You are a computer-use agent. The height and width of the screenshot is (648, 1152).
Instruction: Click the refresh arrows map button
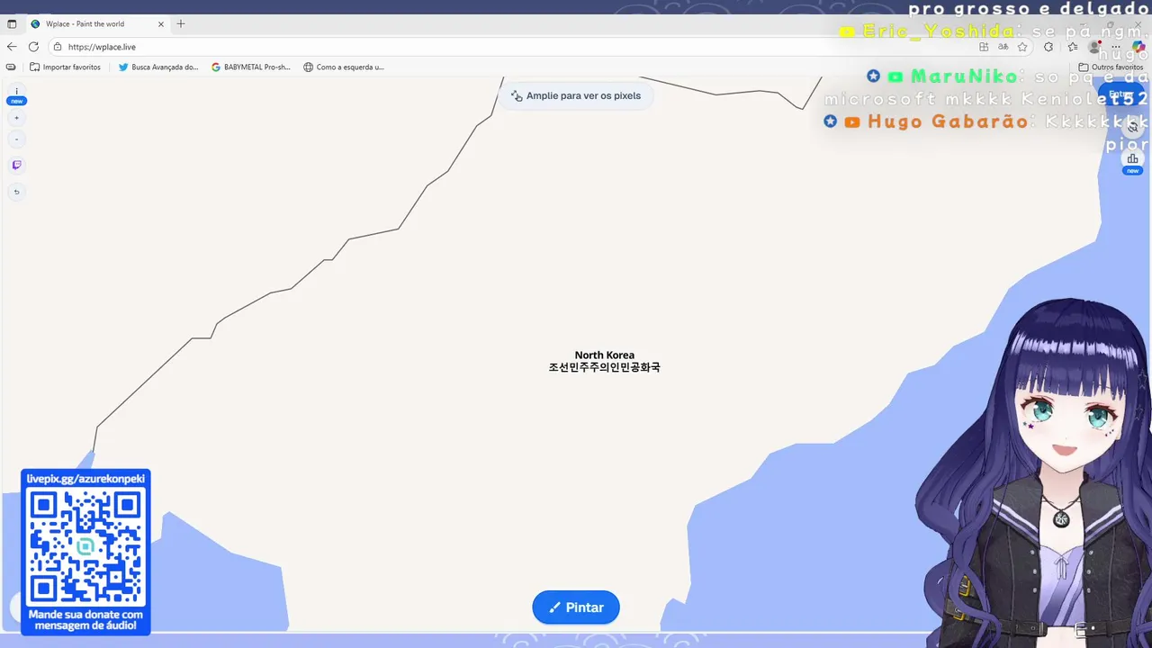click(x=1132, y=128)
